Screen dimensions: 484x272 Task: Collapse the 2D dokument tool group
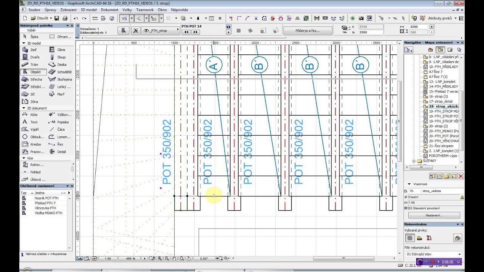coord(23,108)
